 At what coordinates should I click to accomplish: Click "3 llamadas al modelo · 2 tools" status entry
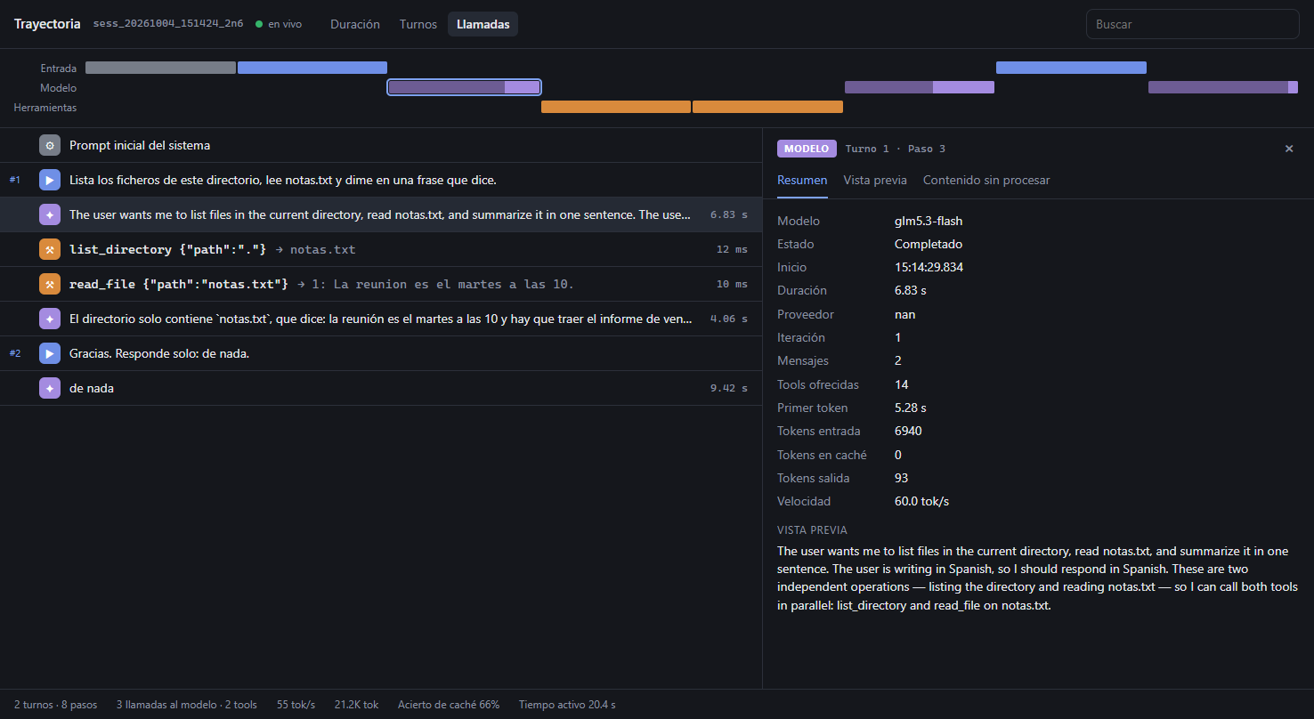[187, 704]
